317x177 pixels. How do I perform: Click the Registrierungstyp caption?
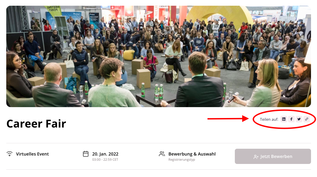click(181, 160)
